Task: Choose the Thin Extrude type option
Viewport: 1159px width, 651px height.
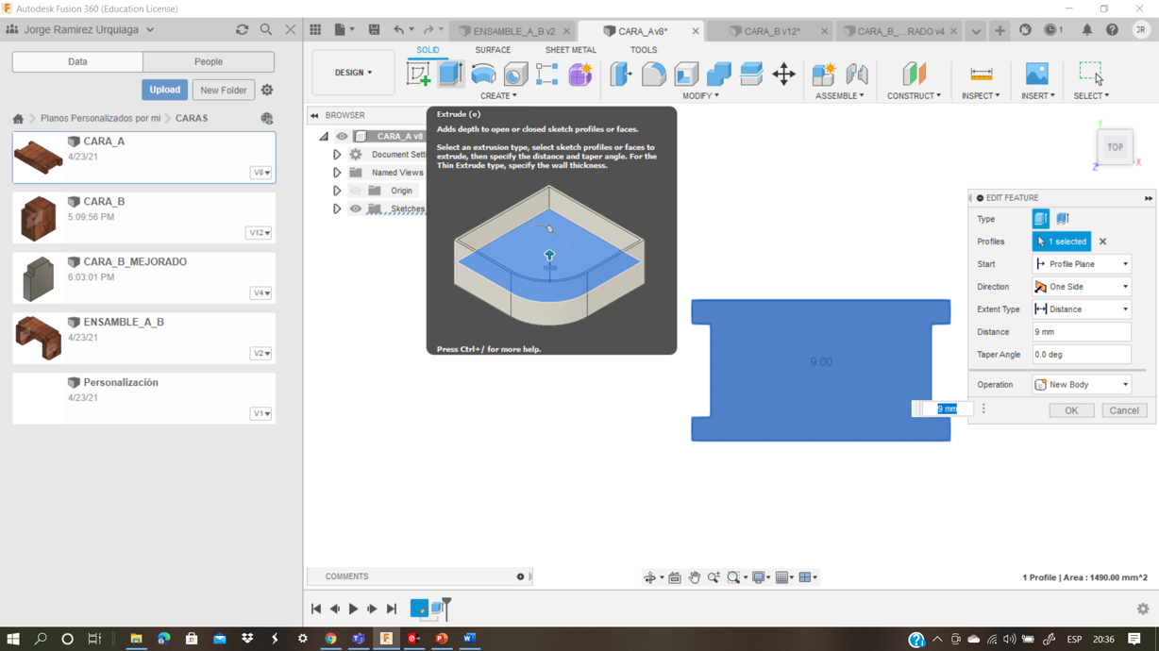Action: [x=1063, y=219]
